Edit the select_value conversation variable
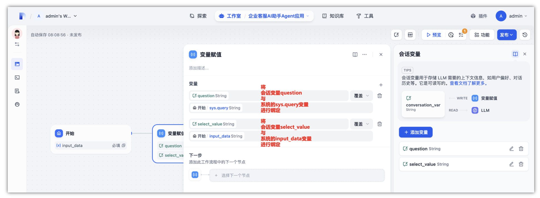 pos(511,164)
